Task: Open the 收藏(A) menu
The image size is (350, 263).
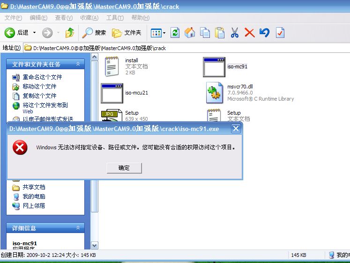Action: pyautogui.click(x=89, y=18)
